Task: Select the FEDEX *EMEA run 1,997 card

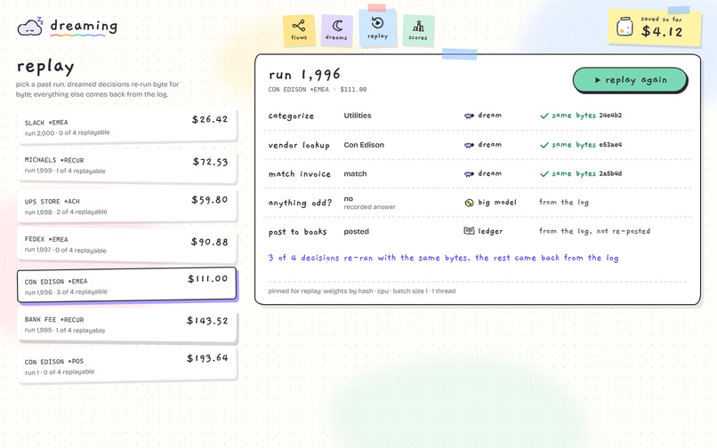Action: (126, 244)
